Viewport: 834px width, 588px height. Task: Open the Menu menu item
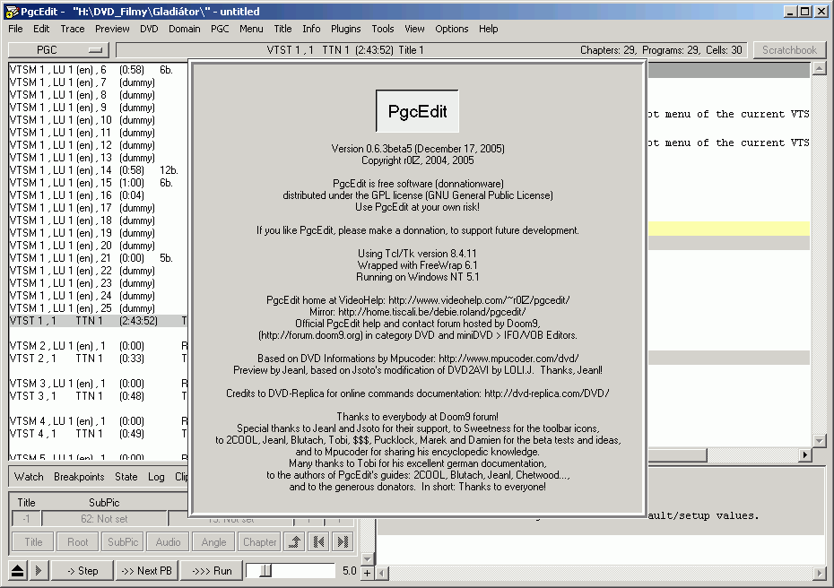[251, 29]
